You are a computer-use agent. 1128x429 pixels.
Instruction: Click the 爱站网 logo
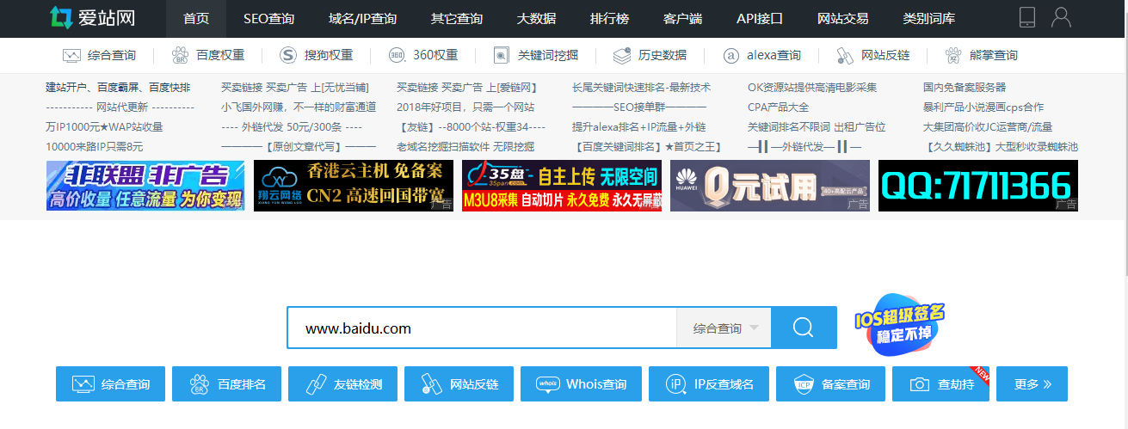[91, 18]
